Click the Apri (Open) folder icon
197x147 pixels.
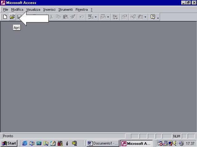point(12,17)
